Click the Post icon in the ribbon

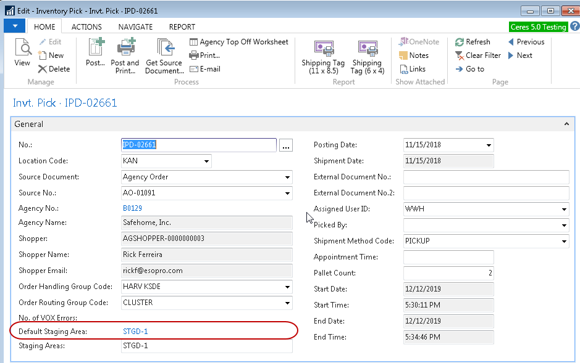coord(96,52)
